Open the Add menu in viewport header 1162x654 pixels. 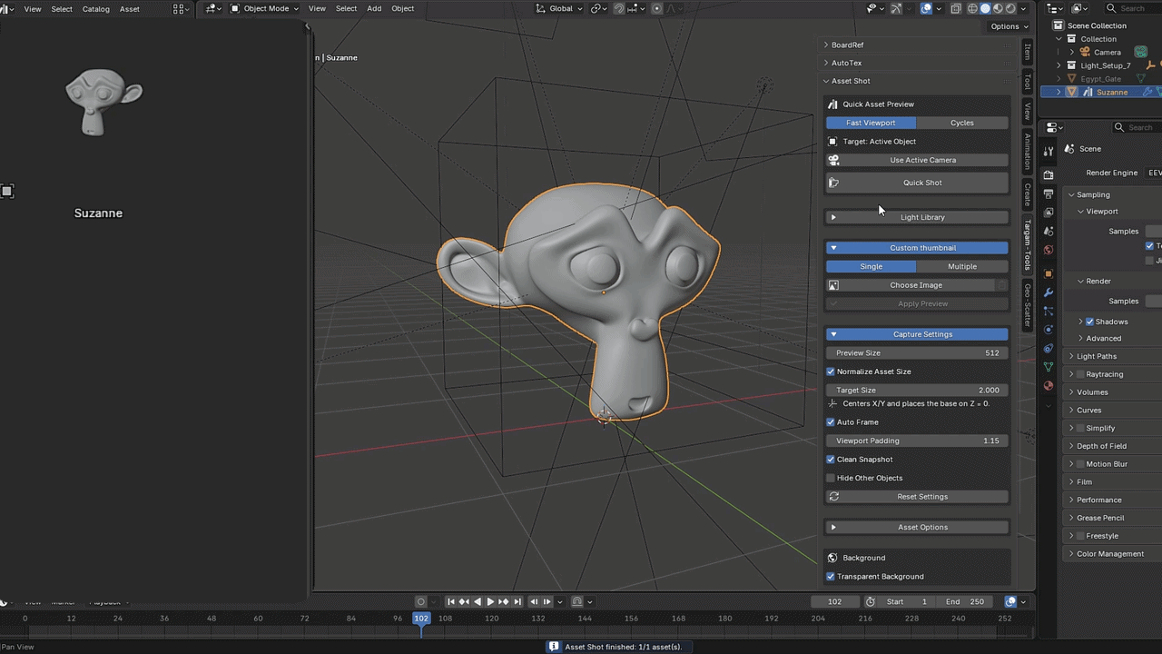click(x=374, y=8)
